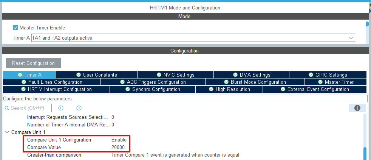Open the ADC Triggers Configuration tab
This screenshot has width=371, height=160.
coord(153,82)
